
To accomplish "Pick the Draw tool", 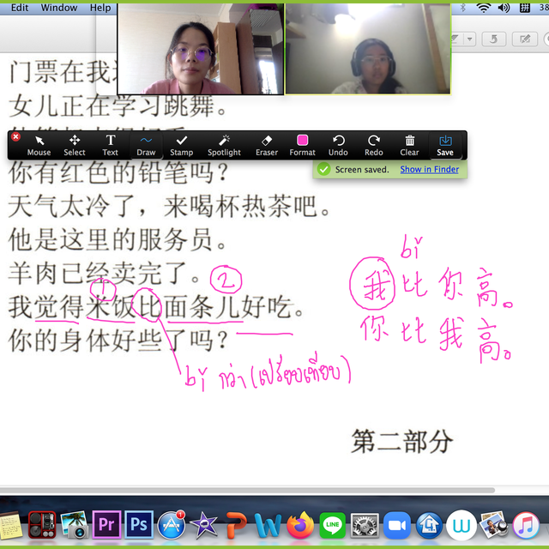I will 146,144.
